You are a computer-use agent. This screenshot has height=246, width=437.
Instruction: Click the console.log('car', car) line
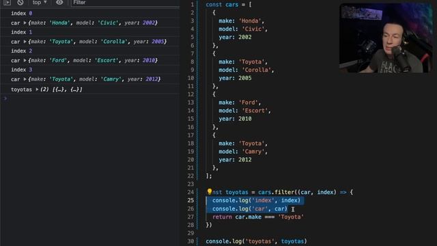click(x=250, y=208)
